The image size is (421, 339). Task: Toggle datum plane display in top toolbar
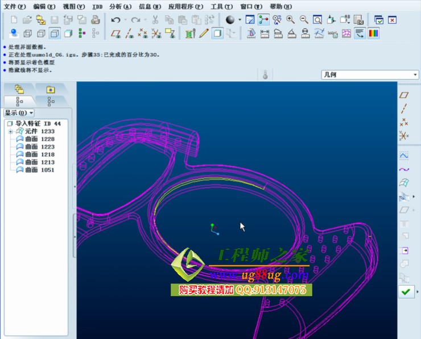116,34
